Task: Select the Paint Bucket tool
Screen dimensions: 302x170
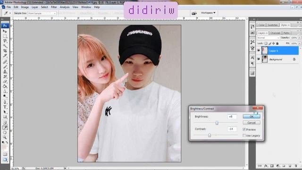Action: [5, 86]
